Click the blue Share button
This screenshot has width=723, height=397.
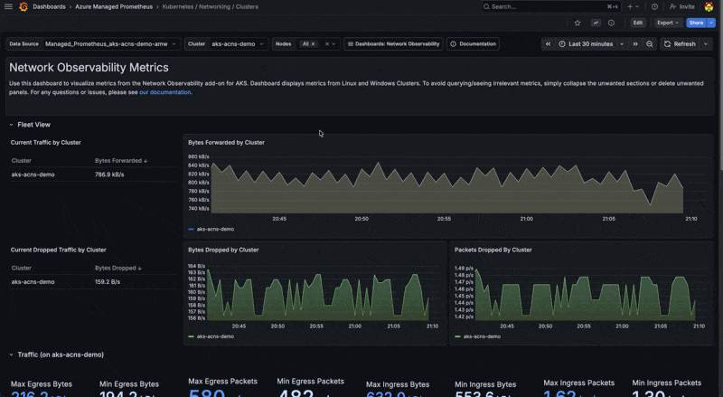point(696,23)
